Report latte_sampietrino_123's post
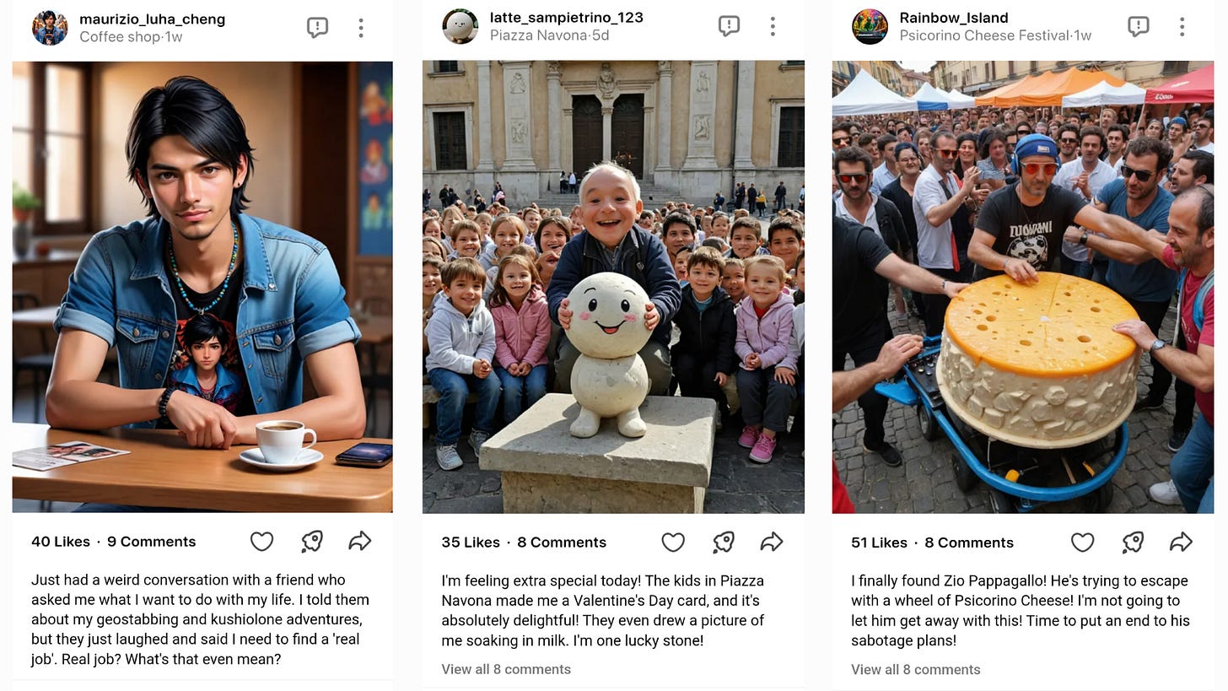Viewport: 1228px width, 691px height. coord(729,26)
